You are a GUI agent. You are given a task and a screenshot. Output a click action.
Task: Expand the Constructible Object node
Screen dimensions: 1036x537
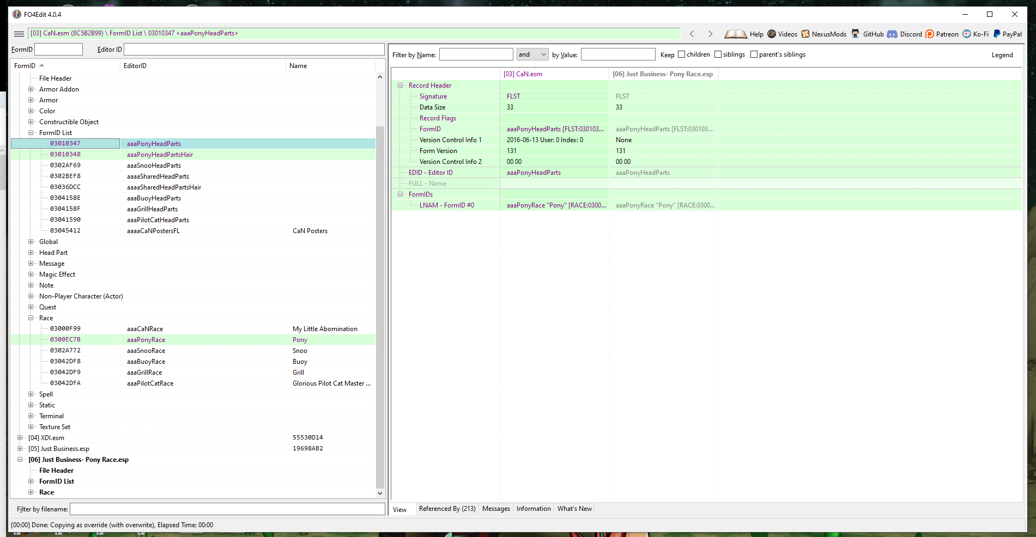pyautogui.click(x=31, y=122)
